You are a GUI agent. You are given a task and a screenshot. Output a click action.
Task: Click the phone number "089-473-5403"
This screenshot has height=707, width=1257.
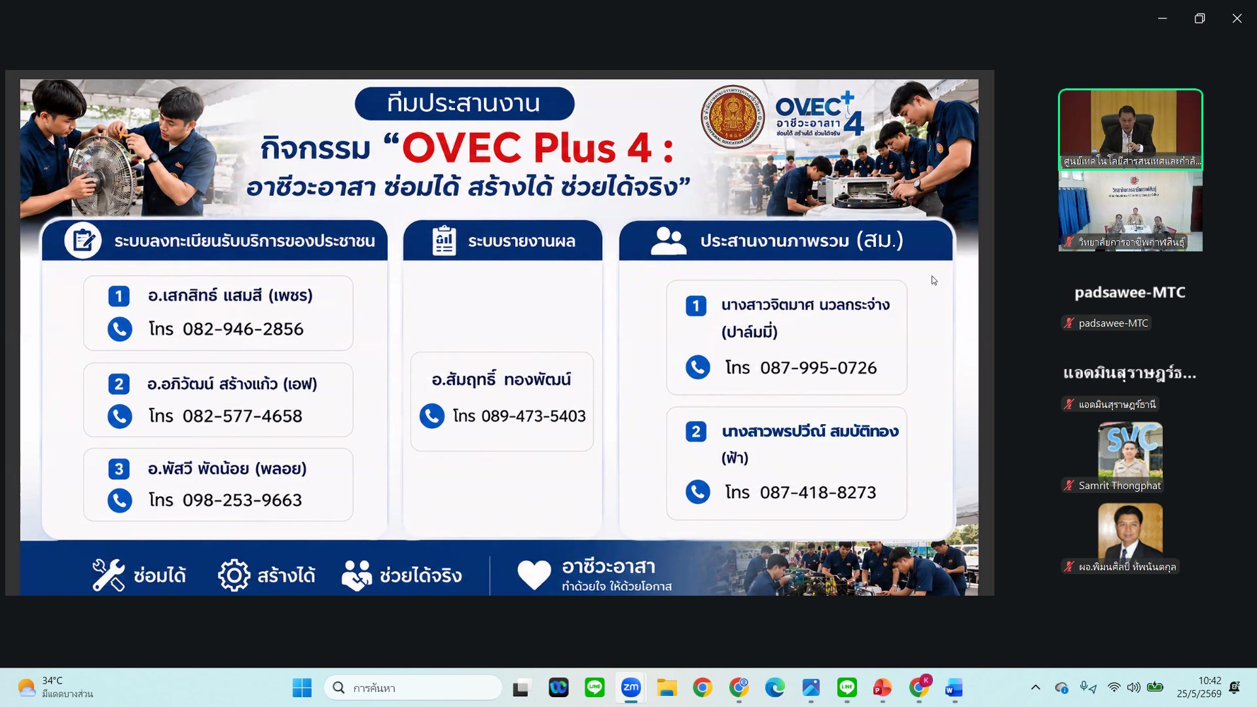534,416
